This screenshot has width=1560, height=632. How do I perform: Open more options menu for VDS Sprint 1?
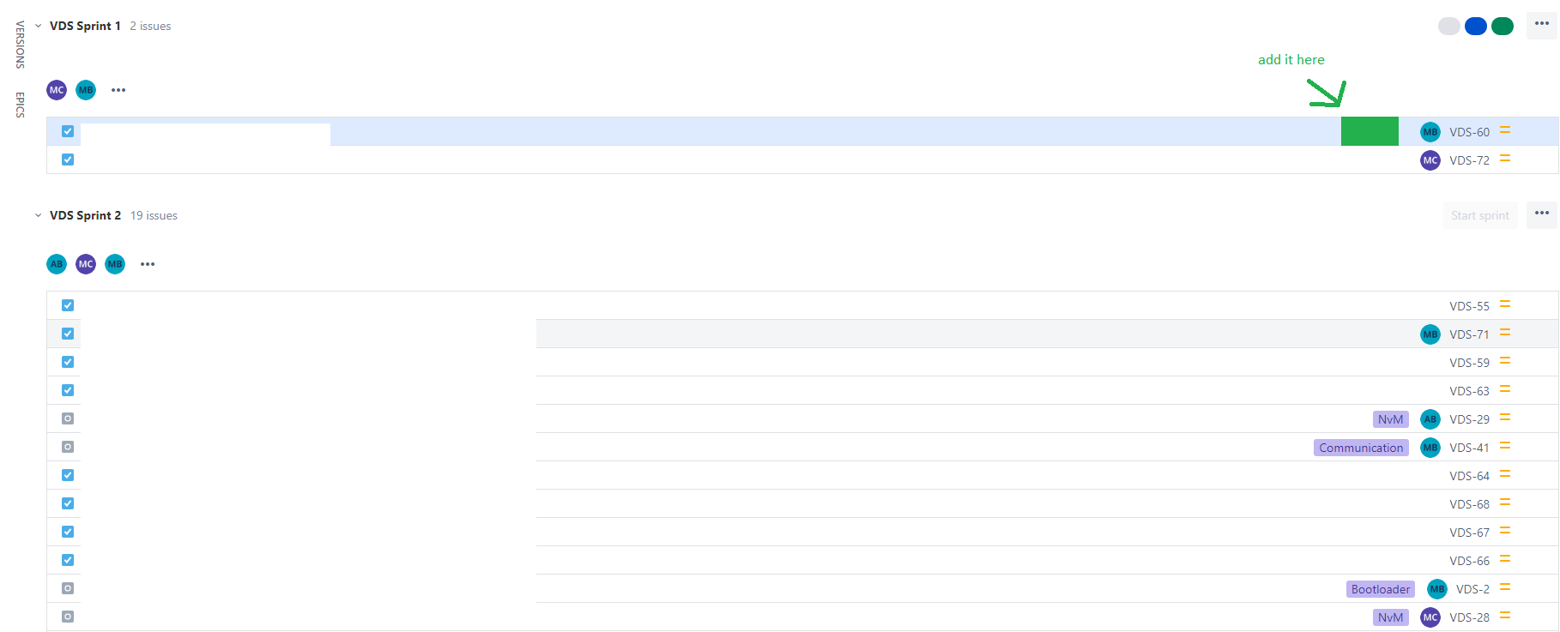point(1542,25)
